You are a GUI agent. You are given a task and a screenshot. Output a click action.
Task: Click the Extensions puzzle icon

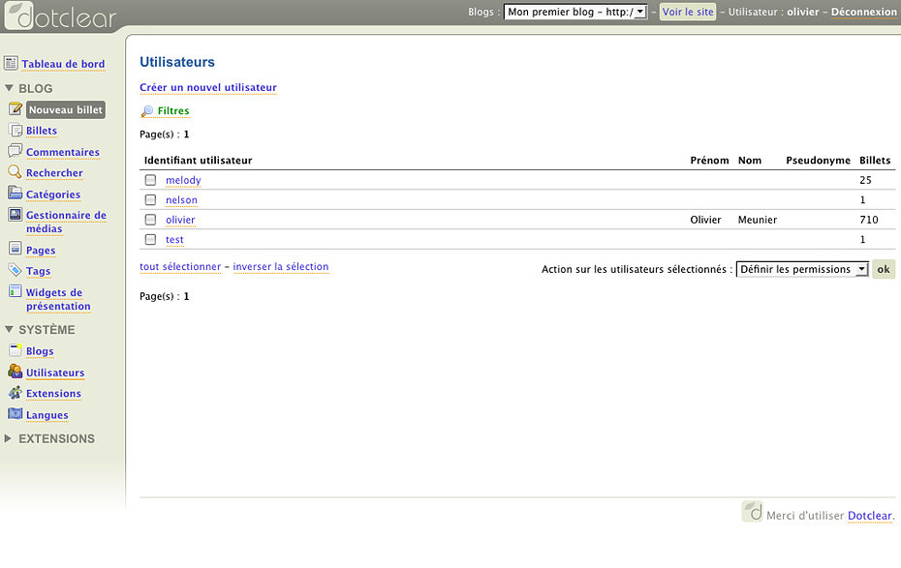(x=16, y=393)
